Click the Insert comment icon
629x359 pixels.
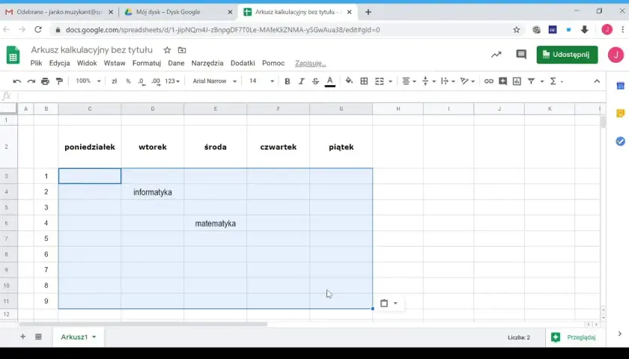(502, 82)
